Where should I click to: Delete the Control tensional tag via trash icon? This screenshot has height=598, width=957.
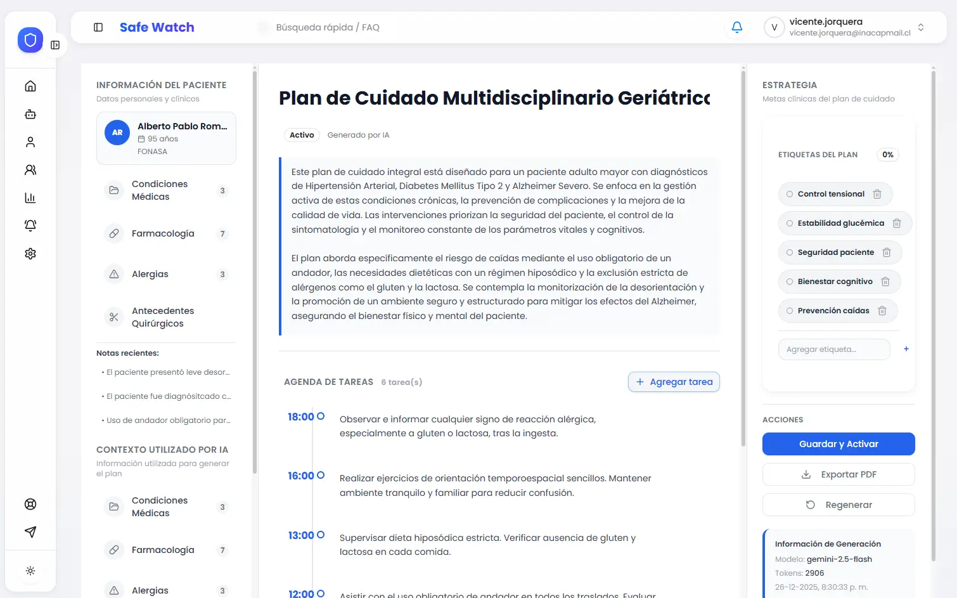click(878, 194)
